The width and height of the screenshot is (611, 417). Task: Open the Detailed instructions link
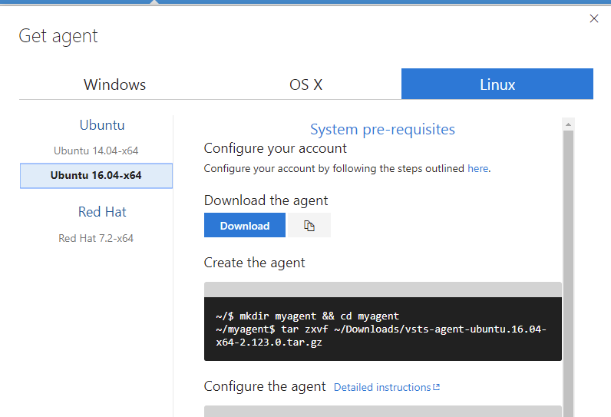pos(382,388)
